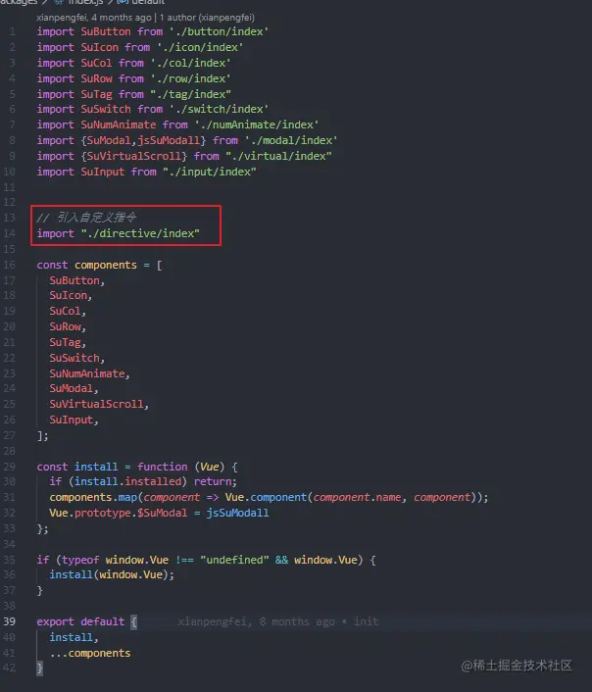
Task: Click the './icon/index' import path
Action: tap(200, 47)
